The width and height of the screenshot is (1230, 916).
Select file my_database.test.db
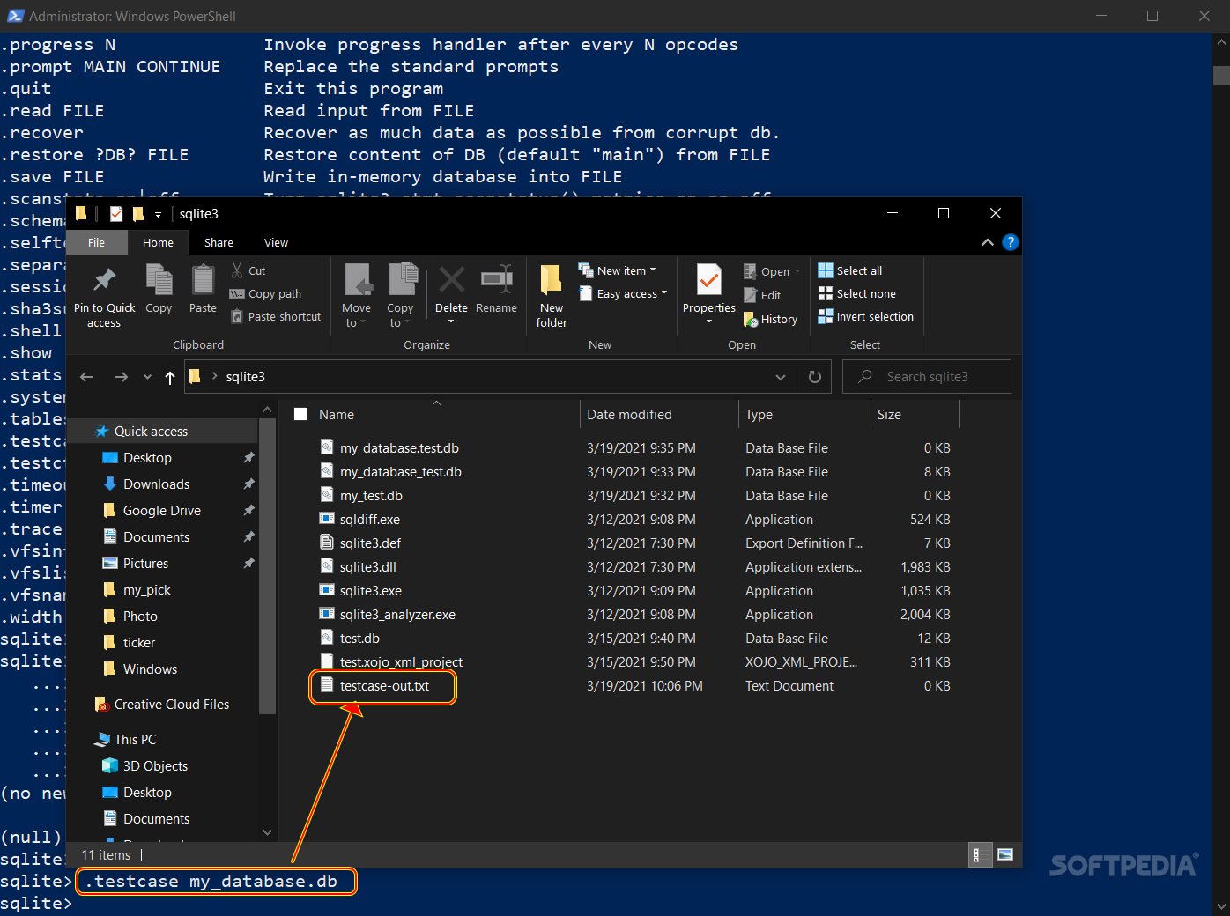point(399,448)
